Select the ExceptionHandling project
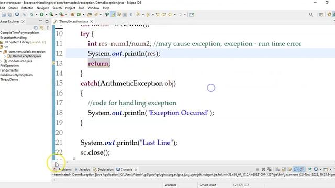 (14, 38)
